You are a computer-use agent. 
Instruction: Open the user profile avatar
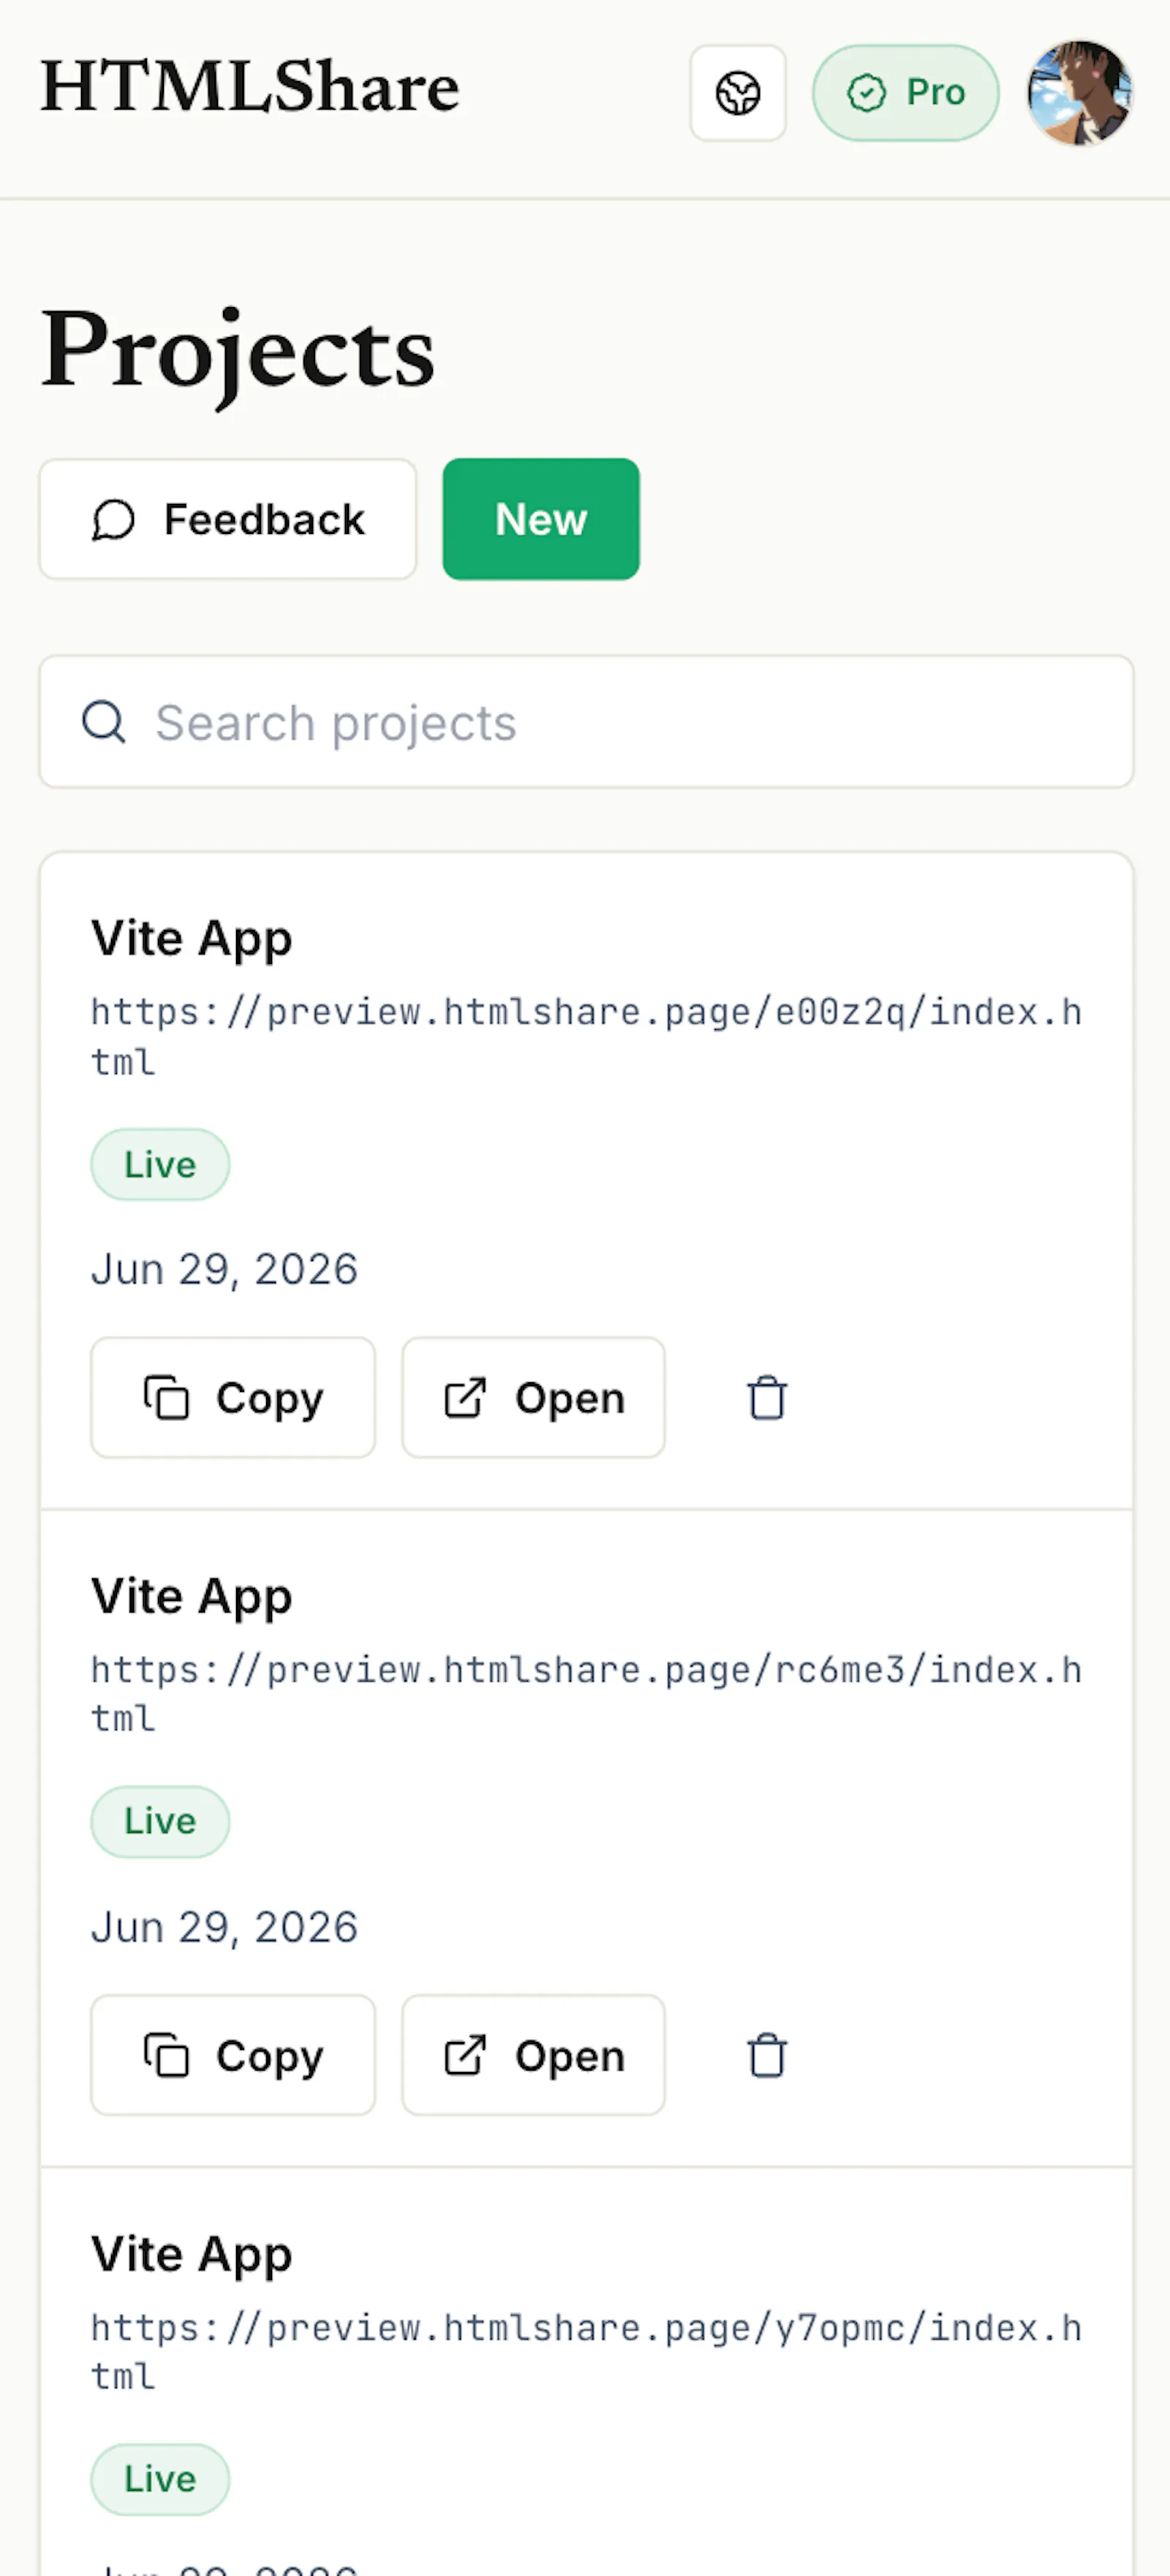(1080, 93)
